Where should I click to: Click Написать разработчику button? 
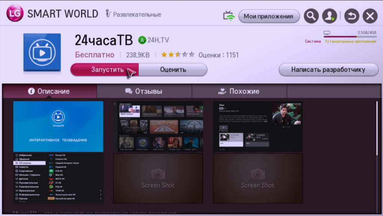(328, 70)
